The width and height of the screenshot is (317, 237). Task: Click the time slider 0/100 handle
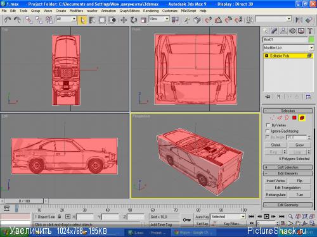point(24,201)
